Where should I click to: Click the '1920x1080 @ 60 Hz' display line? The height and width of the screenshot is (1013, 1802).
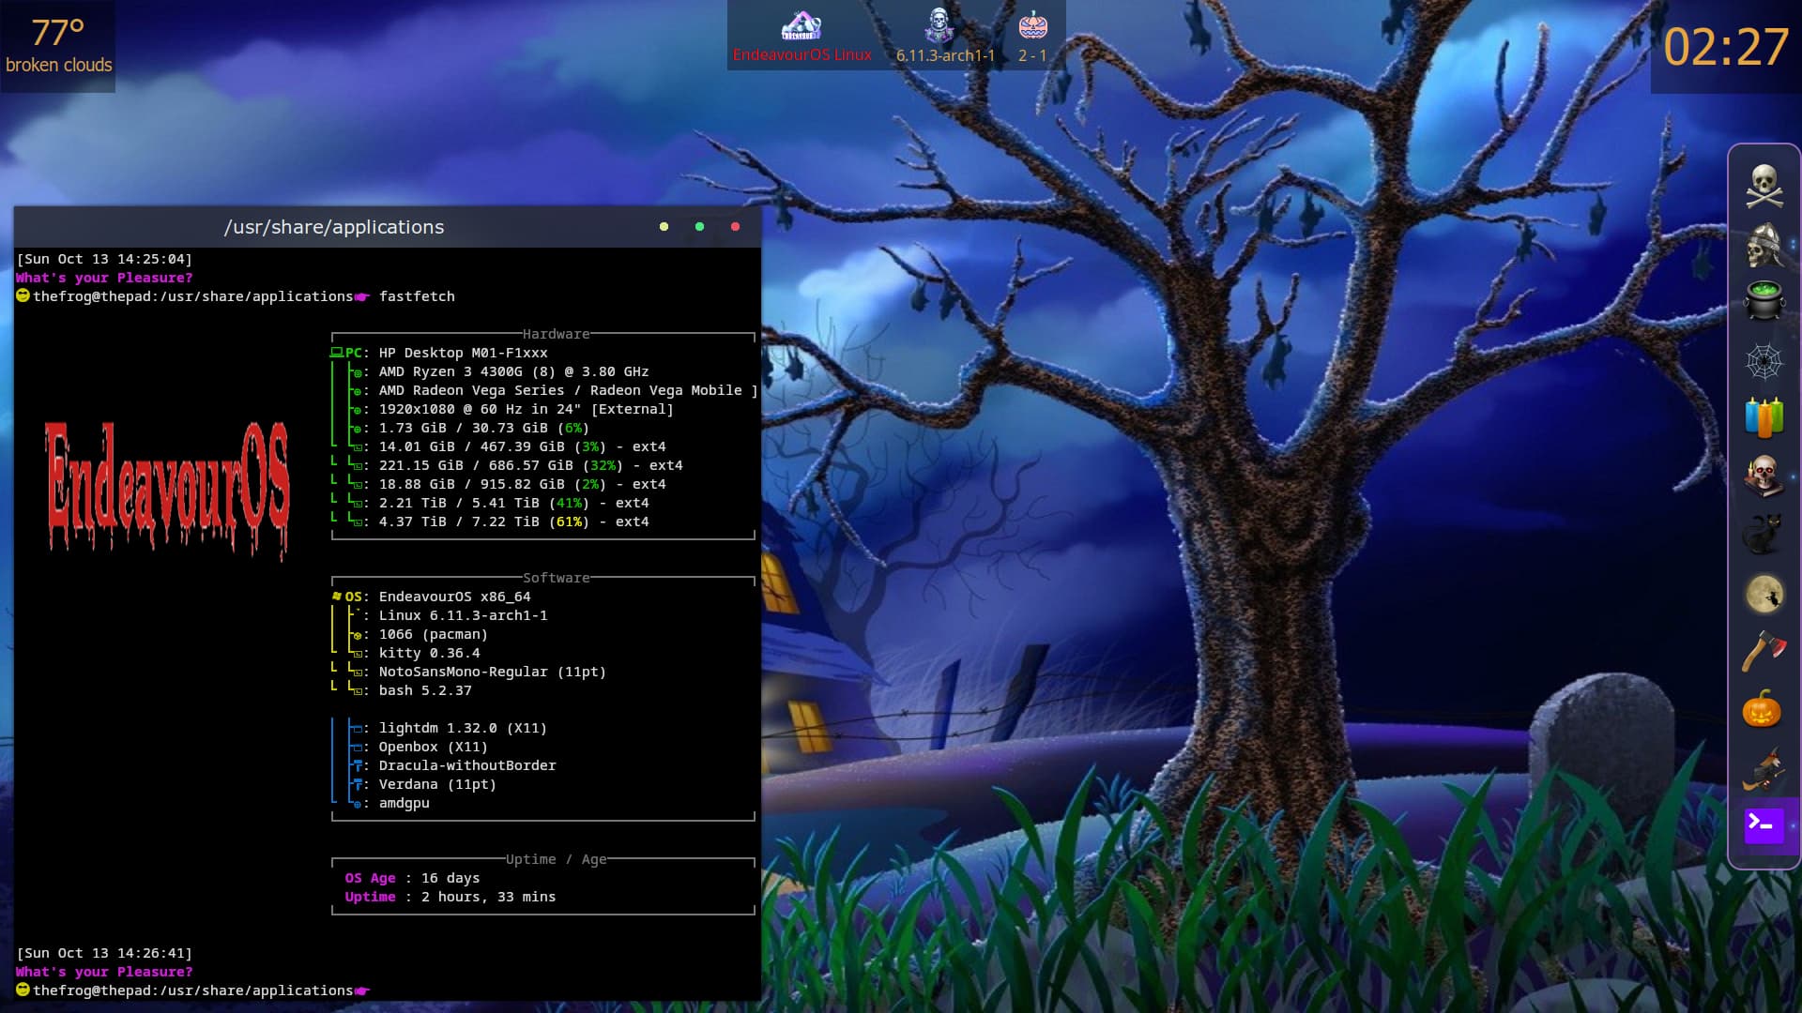(x=526, y=409)
